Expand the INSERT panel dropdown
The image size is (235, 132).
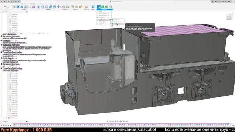tap(93, 10)
